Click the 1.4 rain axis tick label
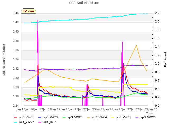Image resolution: width=169 pixels, height=127 pixels. 157,47
